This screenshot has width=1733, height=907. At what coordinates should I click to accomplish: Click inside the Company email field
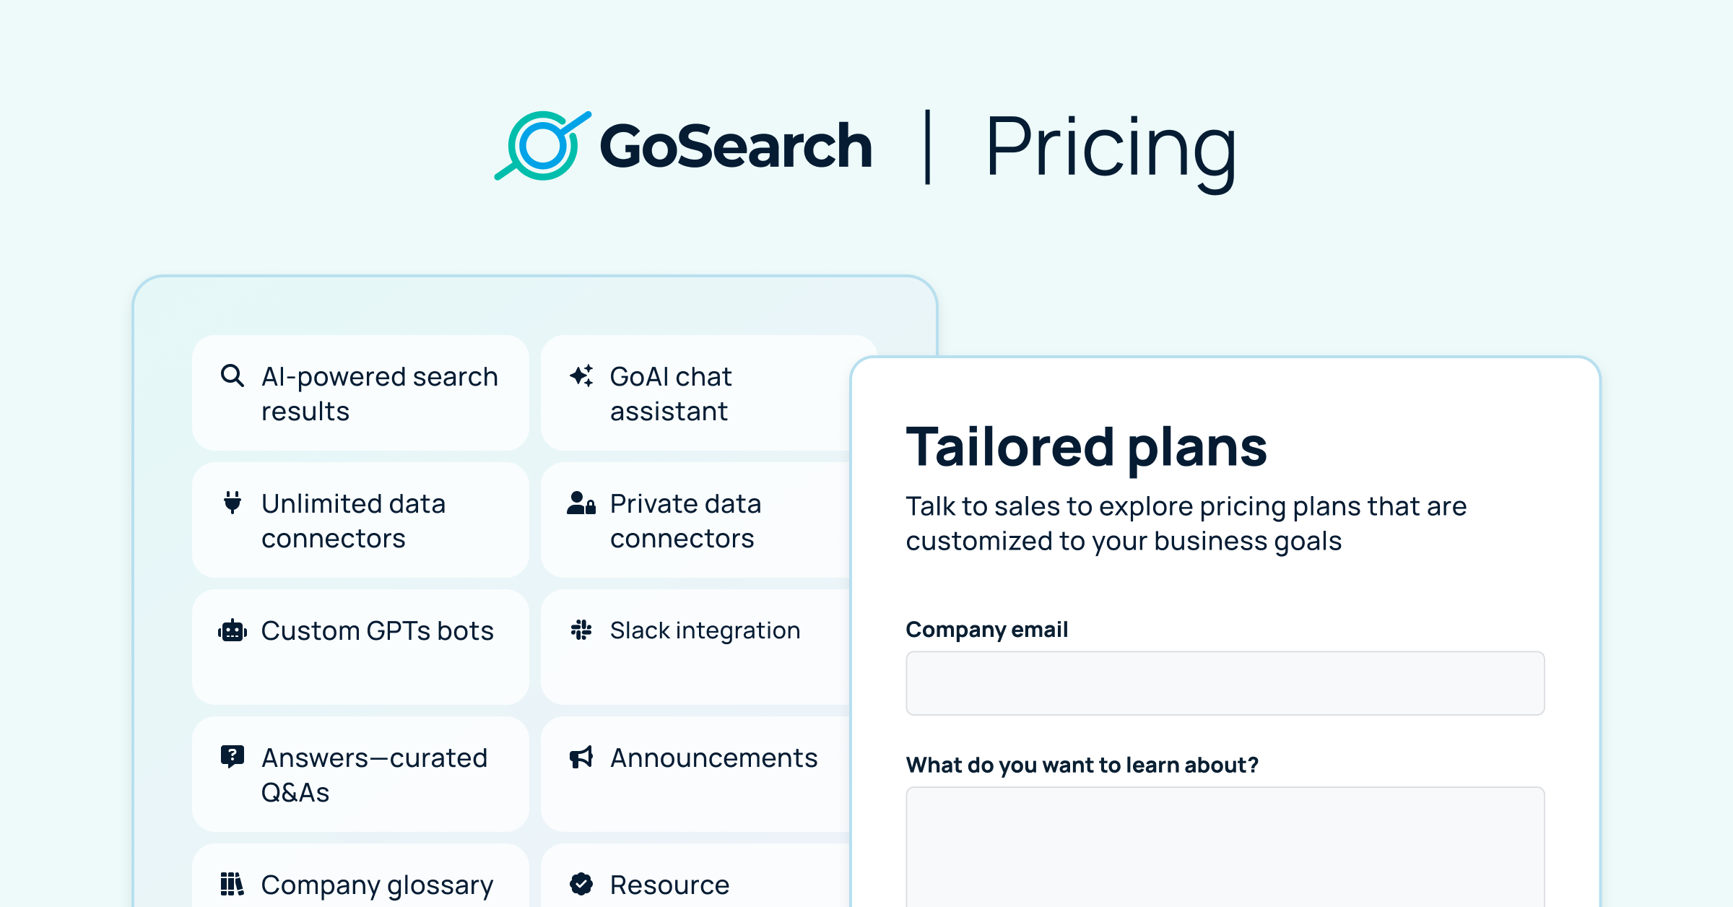coord(1225,682)
